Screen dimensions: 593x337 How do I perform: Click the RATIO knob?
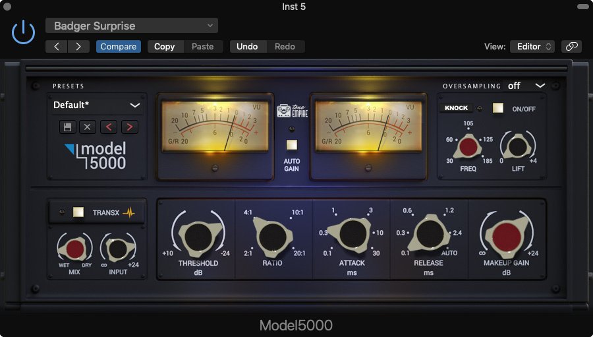pyautogui.click(x=273, y=237)
